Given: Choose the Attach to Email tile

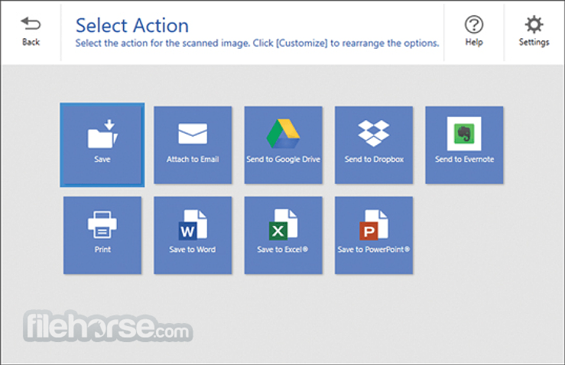Looking at the screenshot, I should click(x=193, y=145).
